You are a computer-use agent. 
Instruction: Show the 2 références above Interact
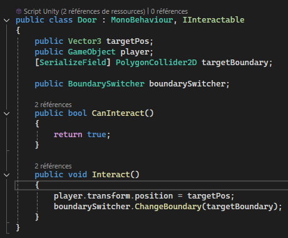tap(53, 166)
